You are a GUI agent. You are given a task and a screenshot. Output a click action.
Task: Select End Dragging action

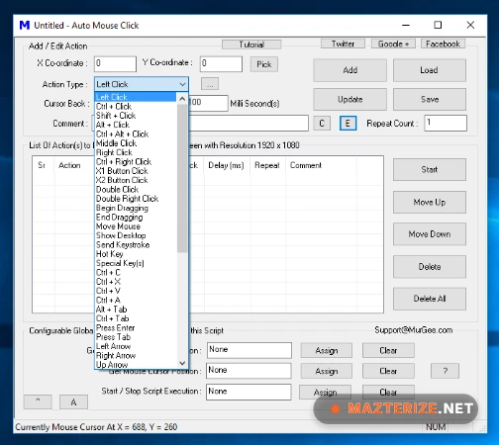(x=136, y=217)
